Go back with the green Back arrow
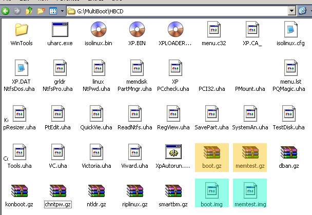Screen dimensions: 312x215 click(5, 11)
